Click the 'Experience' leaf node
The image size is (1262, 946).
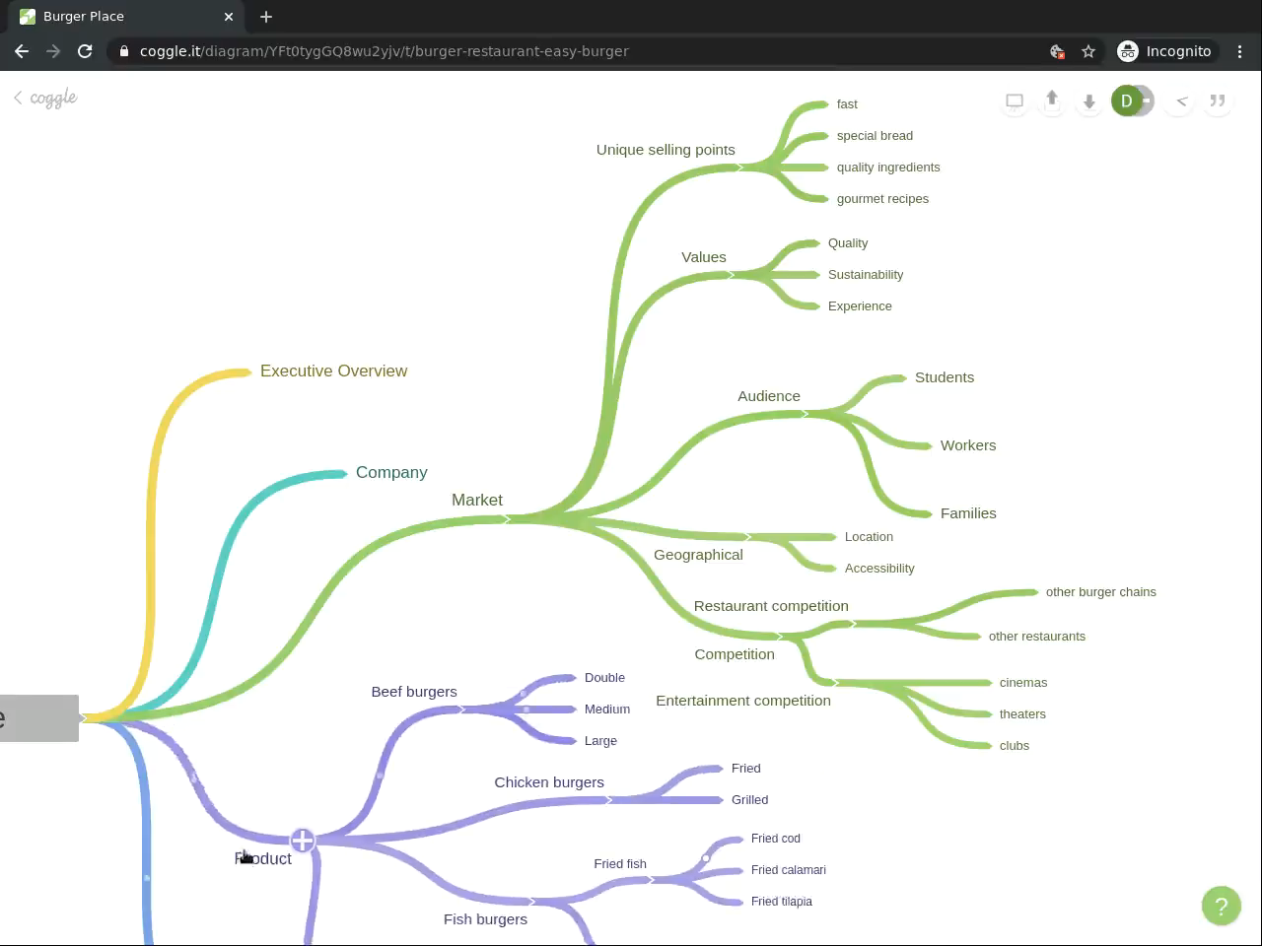click(x=860, y=306)
